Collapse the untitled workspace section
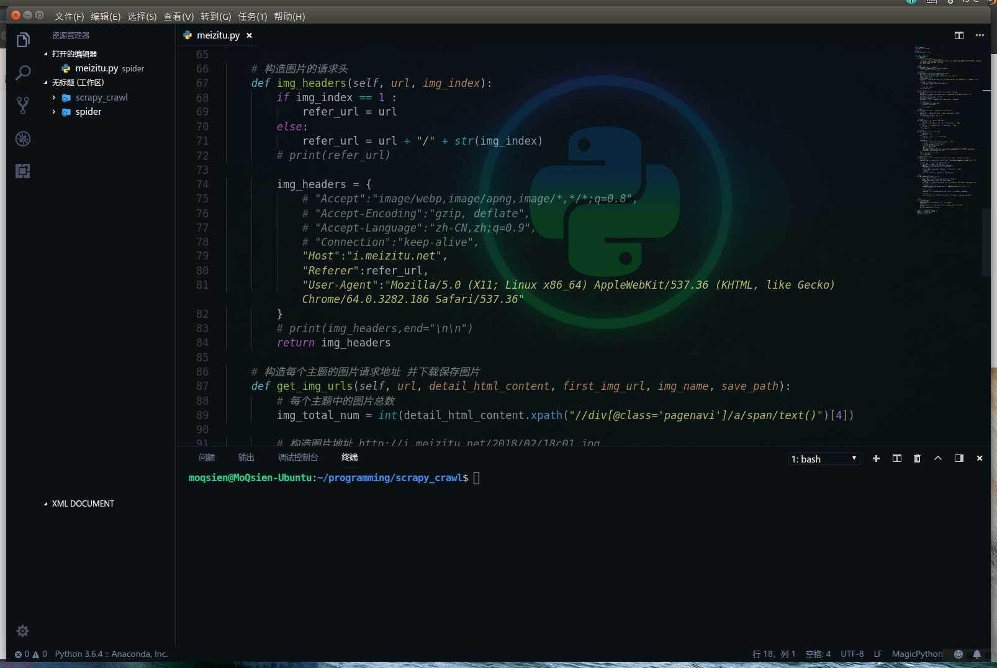 tap(45, 83)
